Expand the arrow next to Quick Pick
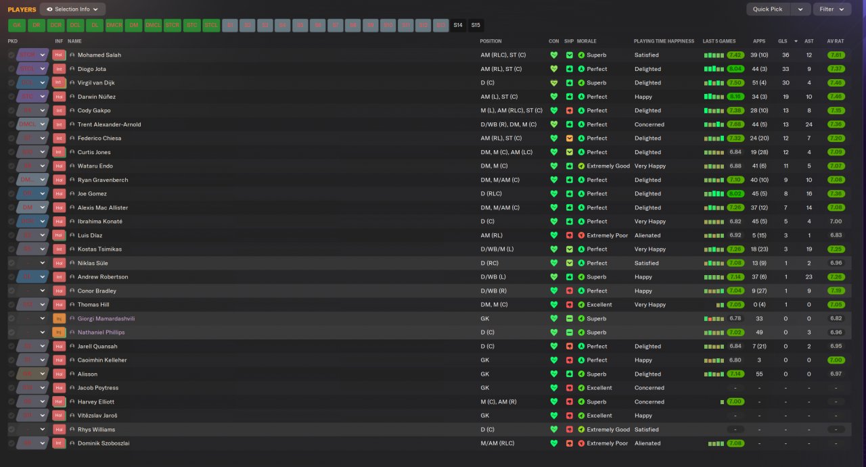The height and width of the screenshot is (467, 866). [801, 9]
